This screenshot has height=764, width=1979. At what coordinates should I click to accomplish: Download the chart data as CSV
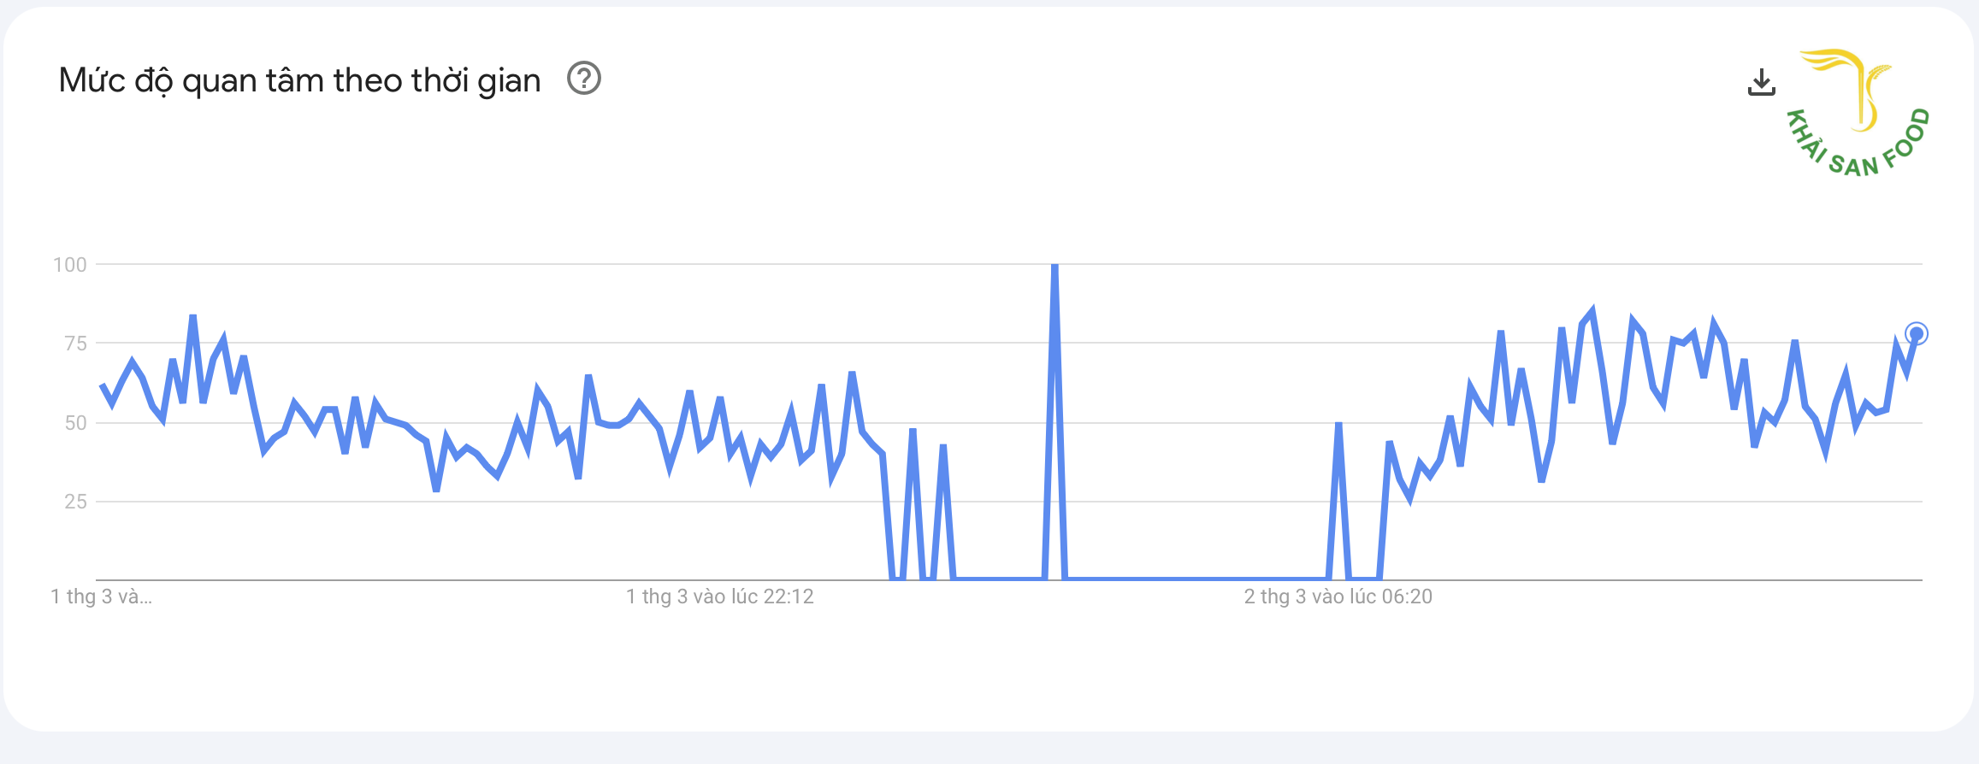click(1762, 83)
